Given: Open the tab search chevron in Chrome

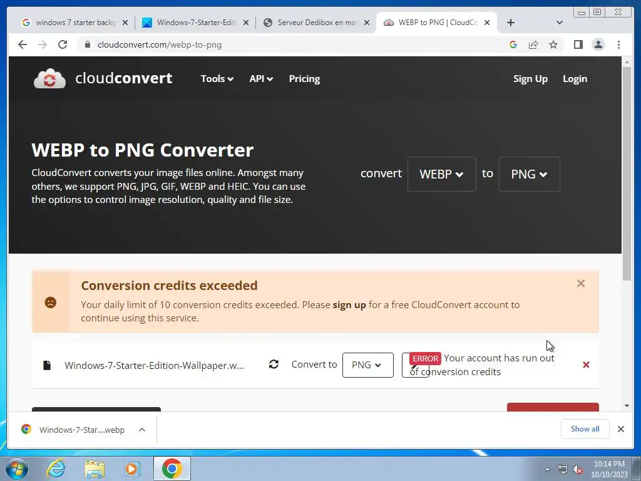Looking at the screenshot, I should (560, 23).
